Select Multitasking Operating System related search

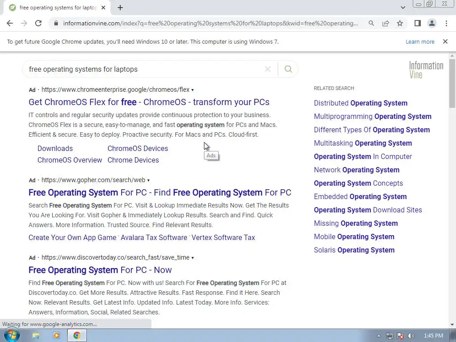[x=363, y=143]
